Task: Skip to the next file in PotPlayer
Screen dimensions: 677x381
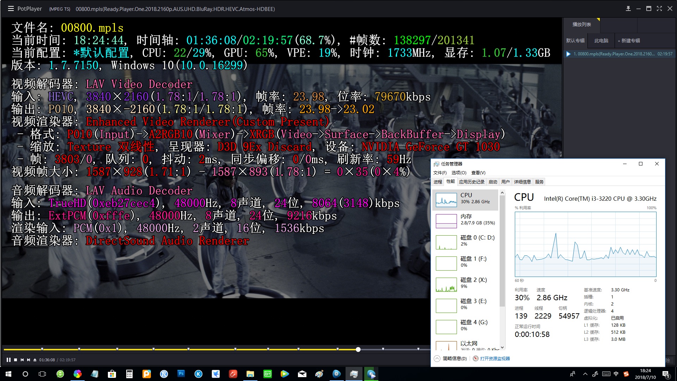Action: (29, 360)
